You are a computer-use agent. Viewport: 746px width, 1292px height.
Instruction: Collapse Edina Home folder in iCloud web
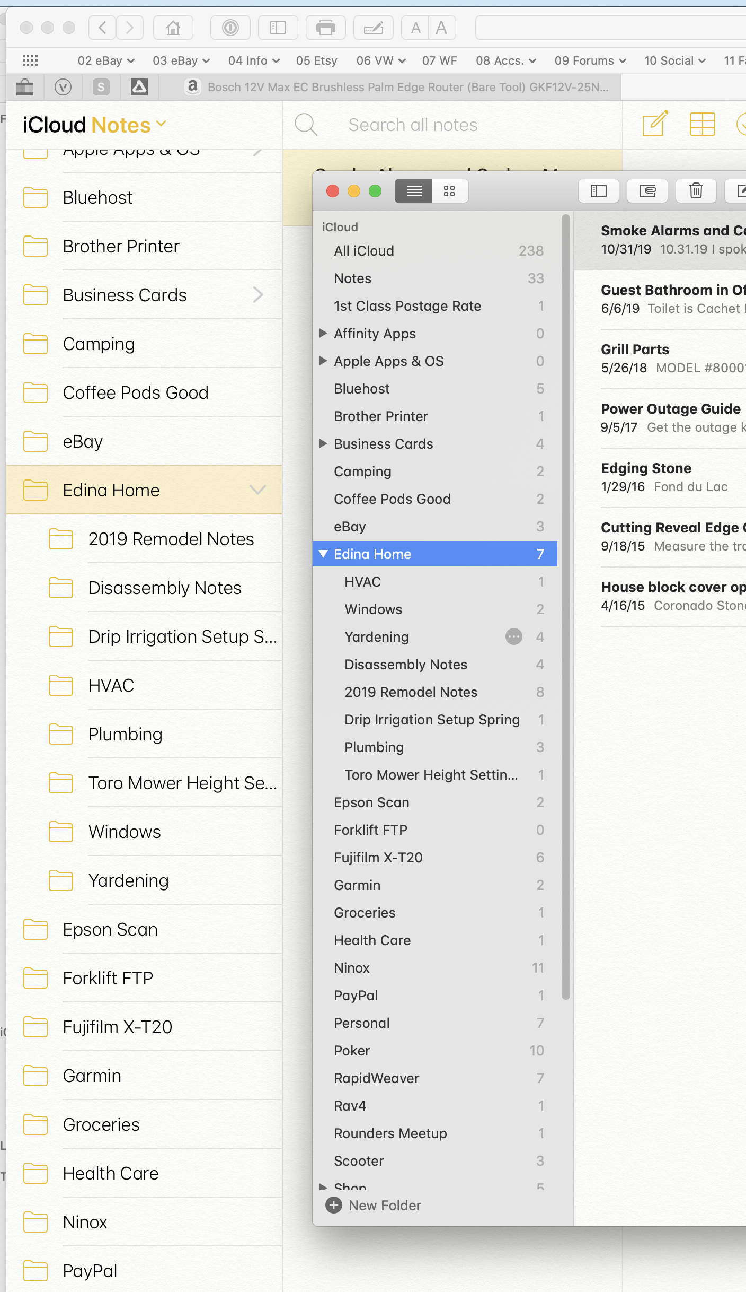point(257,490)
